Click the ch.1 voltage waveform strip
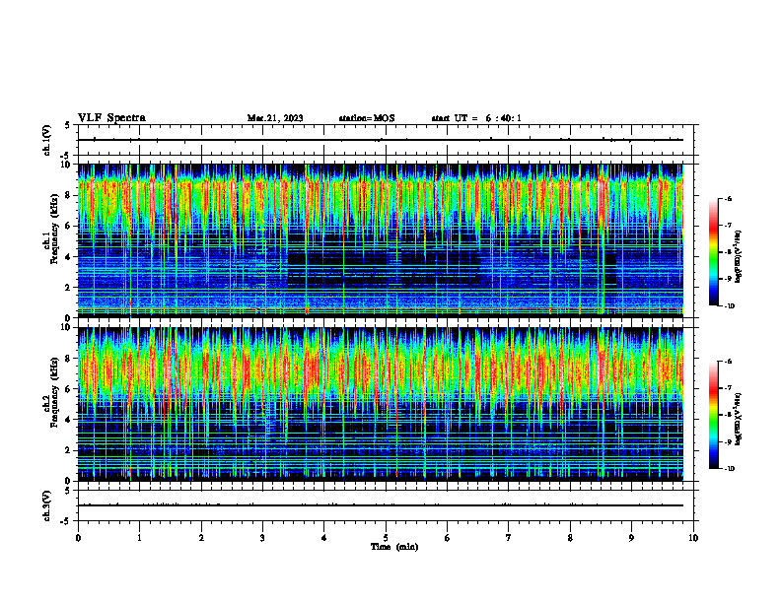 (388, 140)
